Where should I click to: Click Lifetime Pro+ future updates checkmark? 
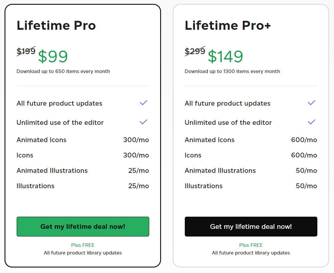coord(312,103)
